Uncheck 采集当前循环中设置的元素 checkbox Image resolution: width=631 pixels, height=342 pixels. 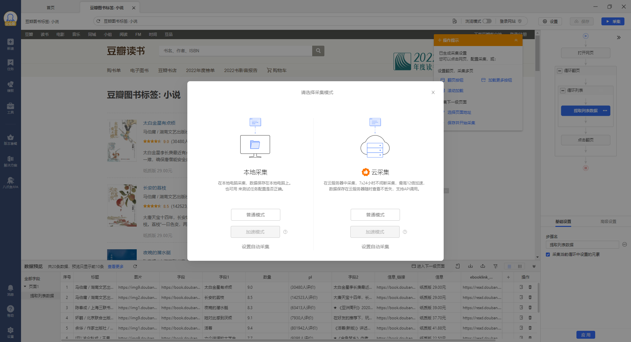click(548, 254)
